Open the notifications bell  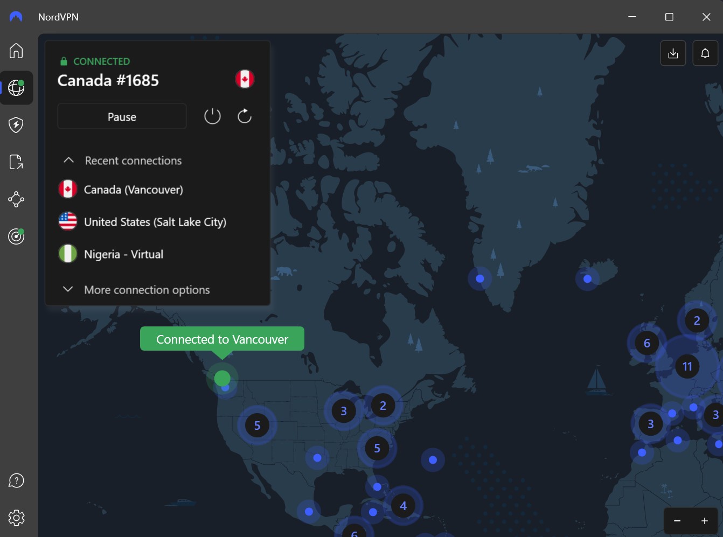[705, 53]
